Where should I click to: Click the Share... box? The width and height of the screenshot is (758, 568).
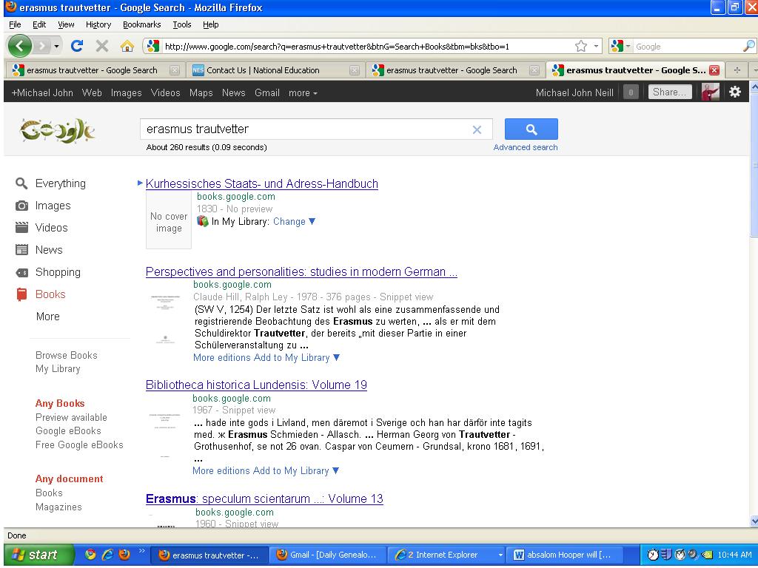[x=669, y=92]
